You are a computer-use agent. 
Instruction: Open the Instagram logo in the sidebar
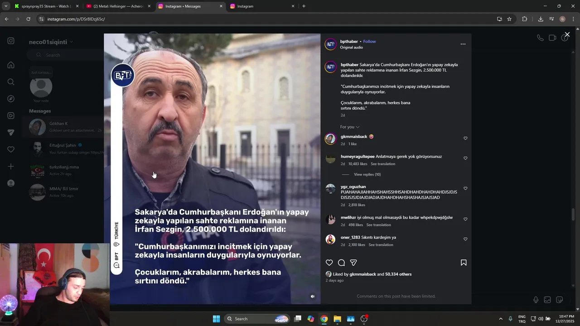point(11,41)
